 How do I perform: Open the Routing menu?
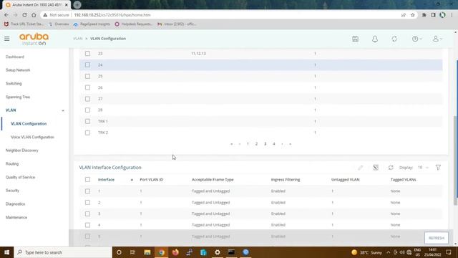[x=12, y=164]
